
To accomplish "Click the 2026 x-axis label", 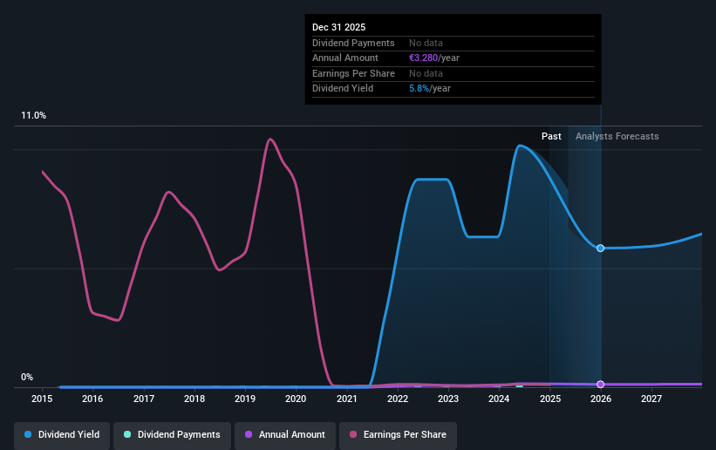I will tap(601, 399).
